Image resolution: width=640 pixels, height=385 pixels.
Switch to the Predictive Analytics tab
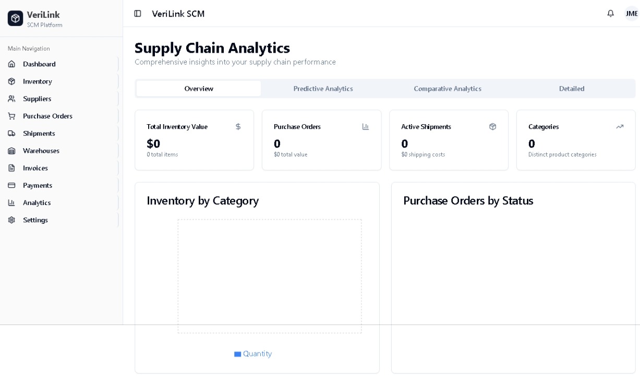click(323, 89)
